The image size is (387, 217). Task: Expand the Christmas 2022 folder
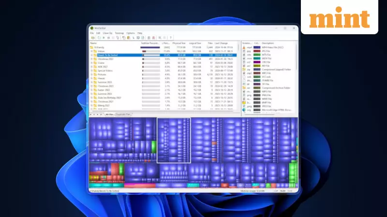tap(91, 59)
